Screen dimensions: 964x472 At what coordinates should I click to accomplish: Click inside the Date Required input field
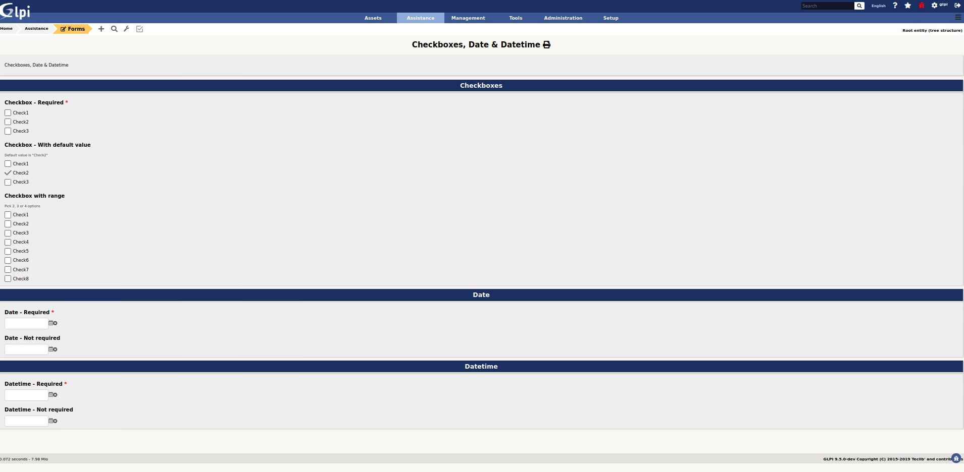tap(25, 323)
